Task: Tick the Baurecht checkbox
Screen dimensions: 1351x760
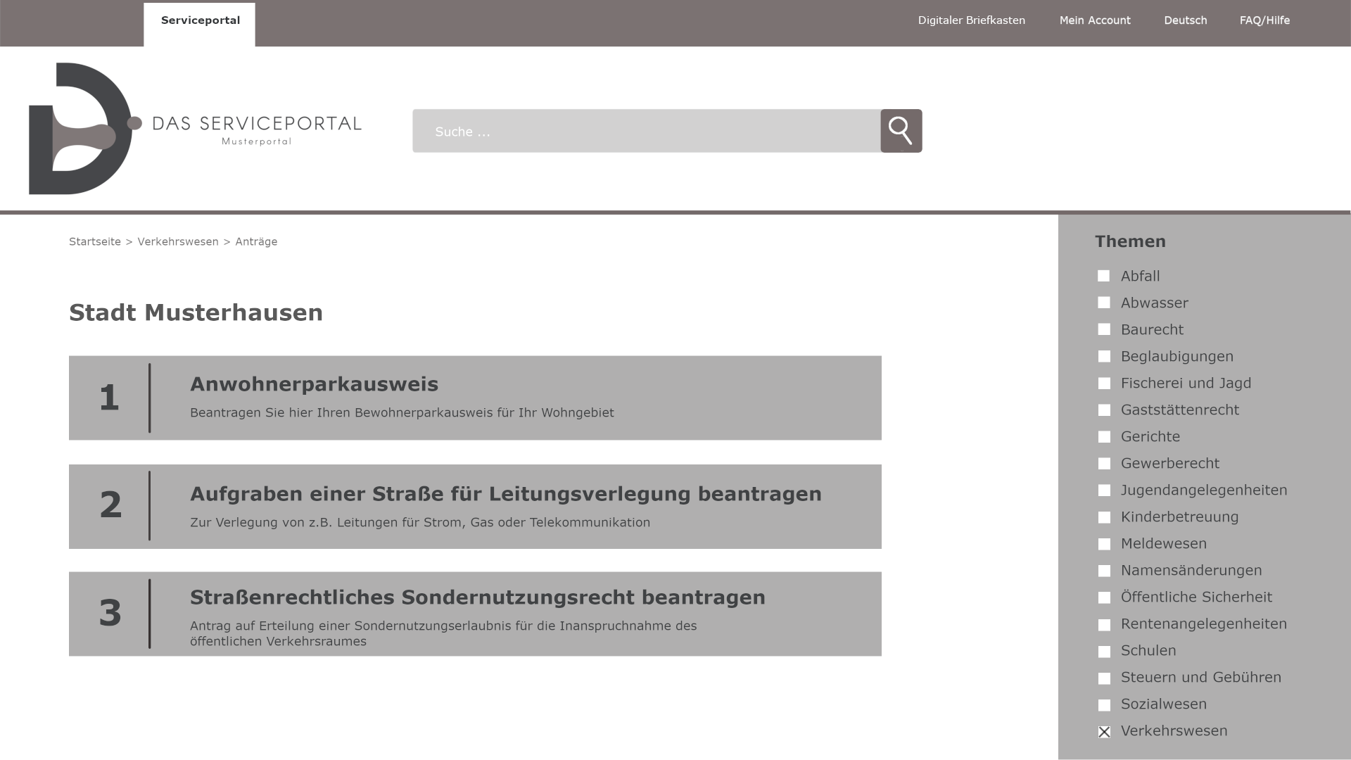Action: tap(1103, 330)
